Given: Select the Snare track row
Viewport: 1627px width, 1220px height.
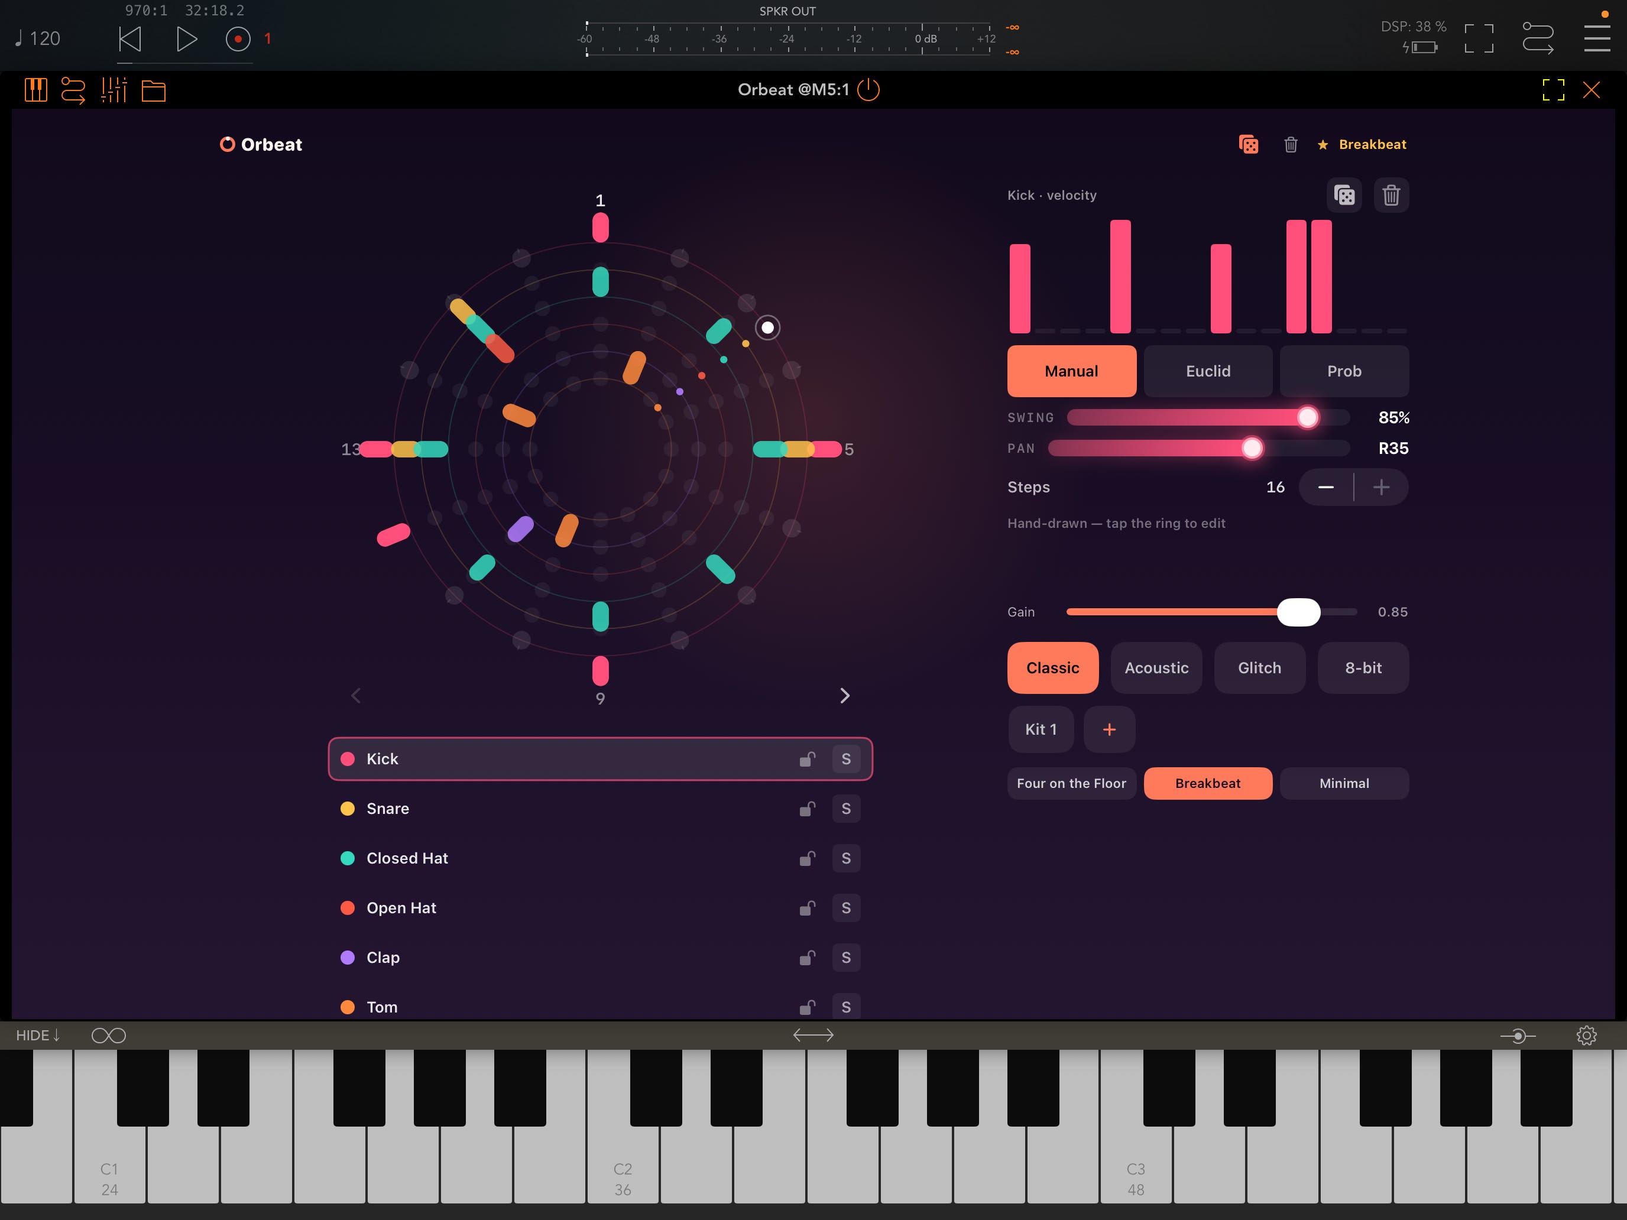Looking at the screenshot, I should click(x=600, y=809).
